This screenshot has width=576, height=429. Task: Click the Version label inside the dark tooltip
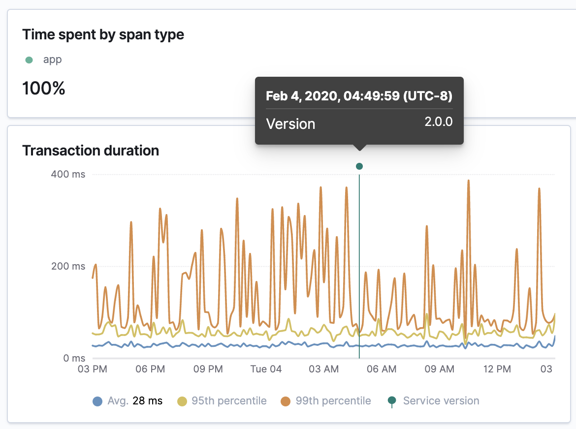[x=290, y=124]
